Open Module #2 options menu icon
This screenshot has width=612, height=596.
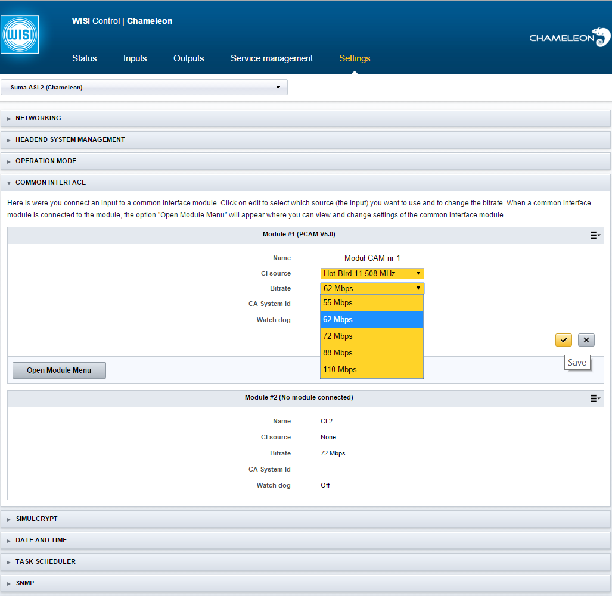tap(595, 398)
